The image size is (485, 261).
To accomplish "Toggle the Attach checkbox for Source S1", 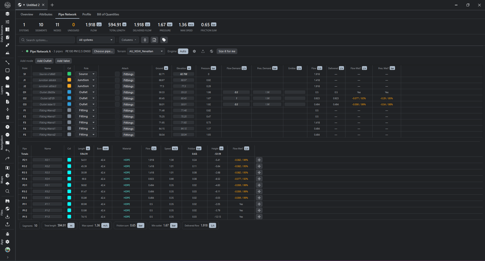I will point(117,74).
